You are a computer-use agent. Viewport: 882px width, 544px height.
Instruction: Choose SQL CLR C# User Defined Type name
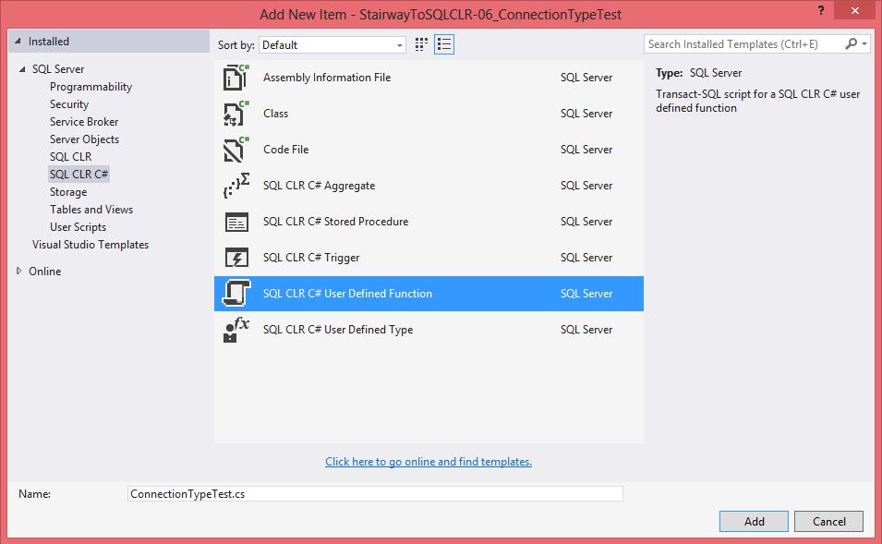pyautogui.click(x=338, y=330)
